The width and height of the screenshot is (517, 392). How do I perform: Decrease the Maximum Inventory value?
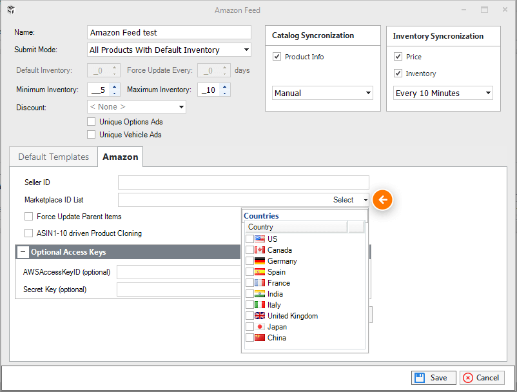pos(224,93)
